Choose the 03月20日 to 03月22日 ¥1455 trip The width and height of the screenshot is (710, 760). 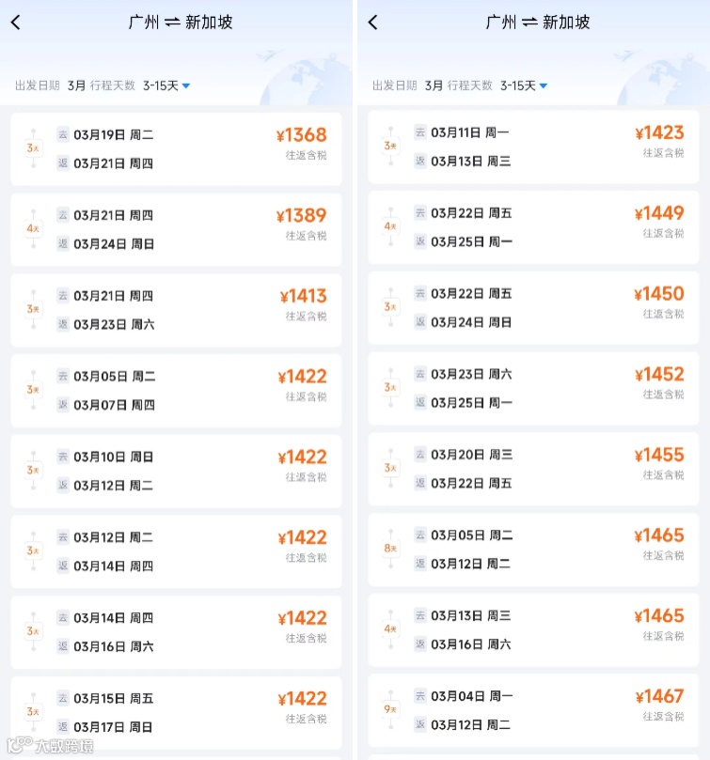pyautogui.click(x=533, y=469)
